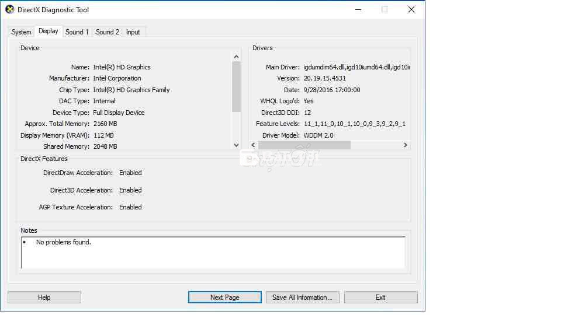Click the Drivers panel horizontal scrollbar thumb

point(304,145)
